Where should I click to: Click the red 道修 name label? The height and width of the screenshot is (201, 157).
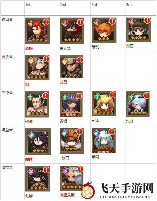[x=29, y=48]
